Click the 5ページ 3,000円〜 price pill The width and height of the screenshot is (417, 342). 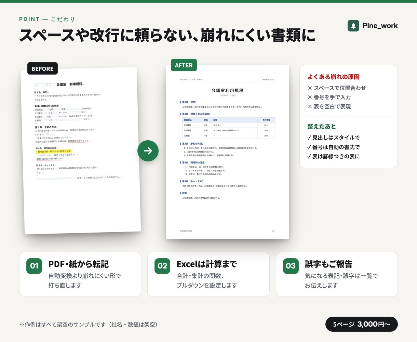361,324
